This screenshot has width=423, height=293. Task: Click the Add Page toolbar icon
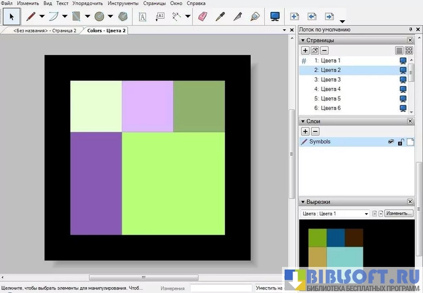point(295,16)
